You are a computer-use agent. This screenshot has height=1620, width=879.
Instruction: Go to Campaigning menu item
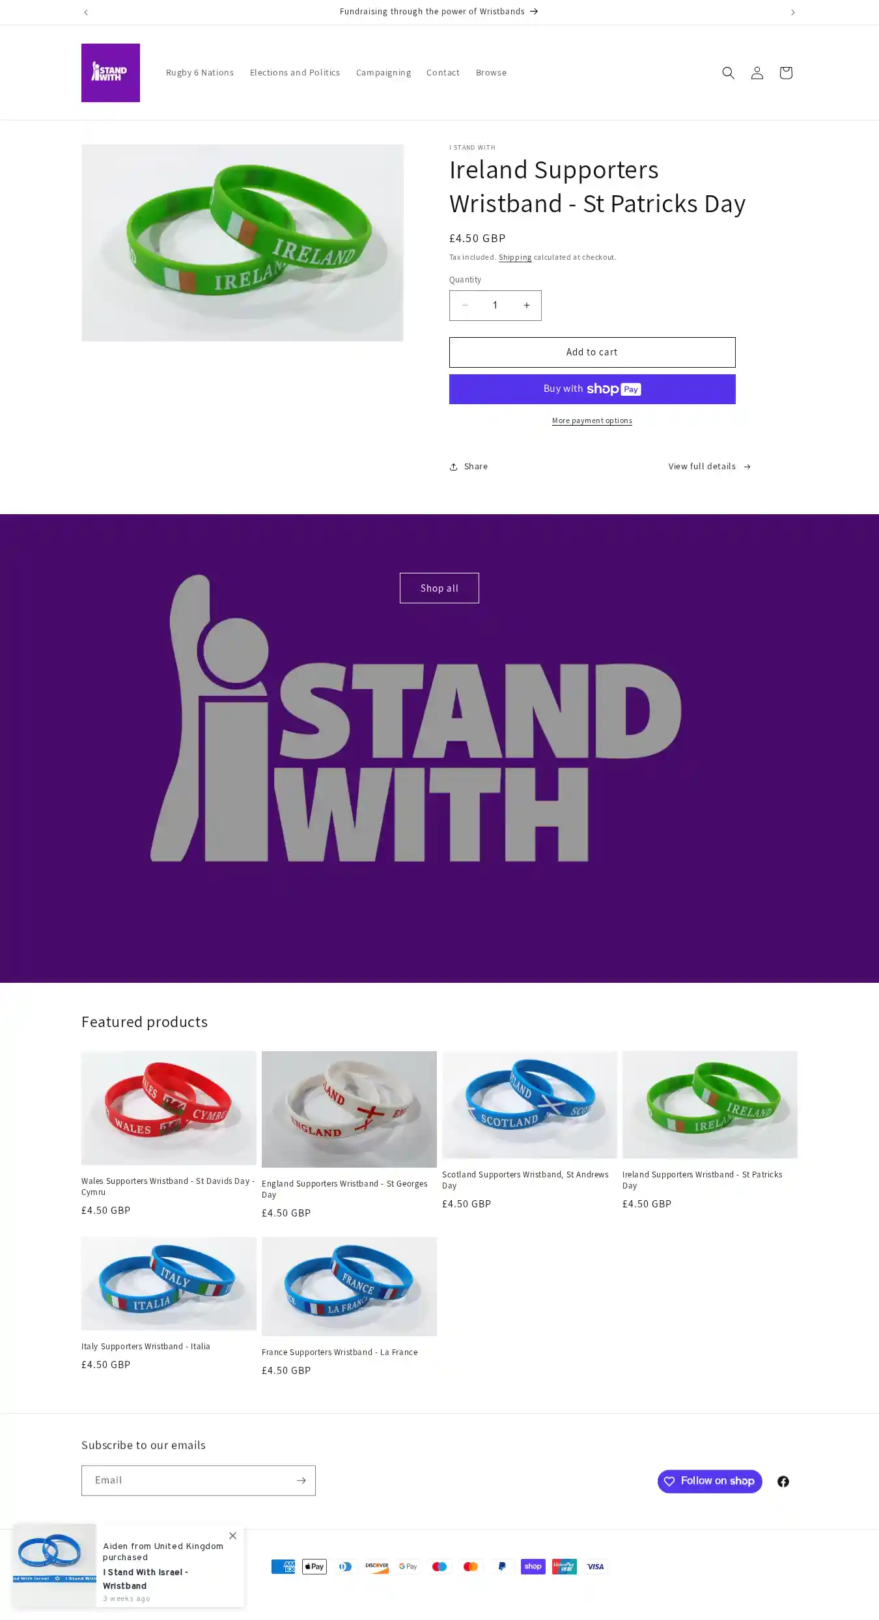[384, 73]
